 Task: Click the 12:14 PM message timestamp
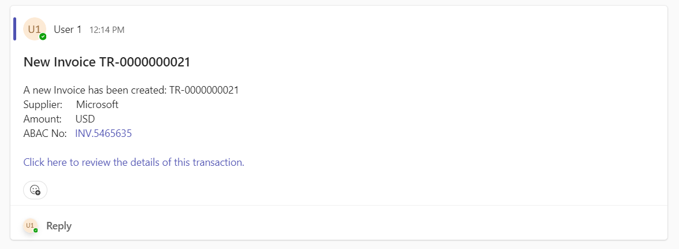(107, 30)
